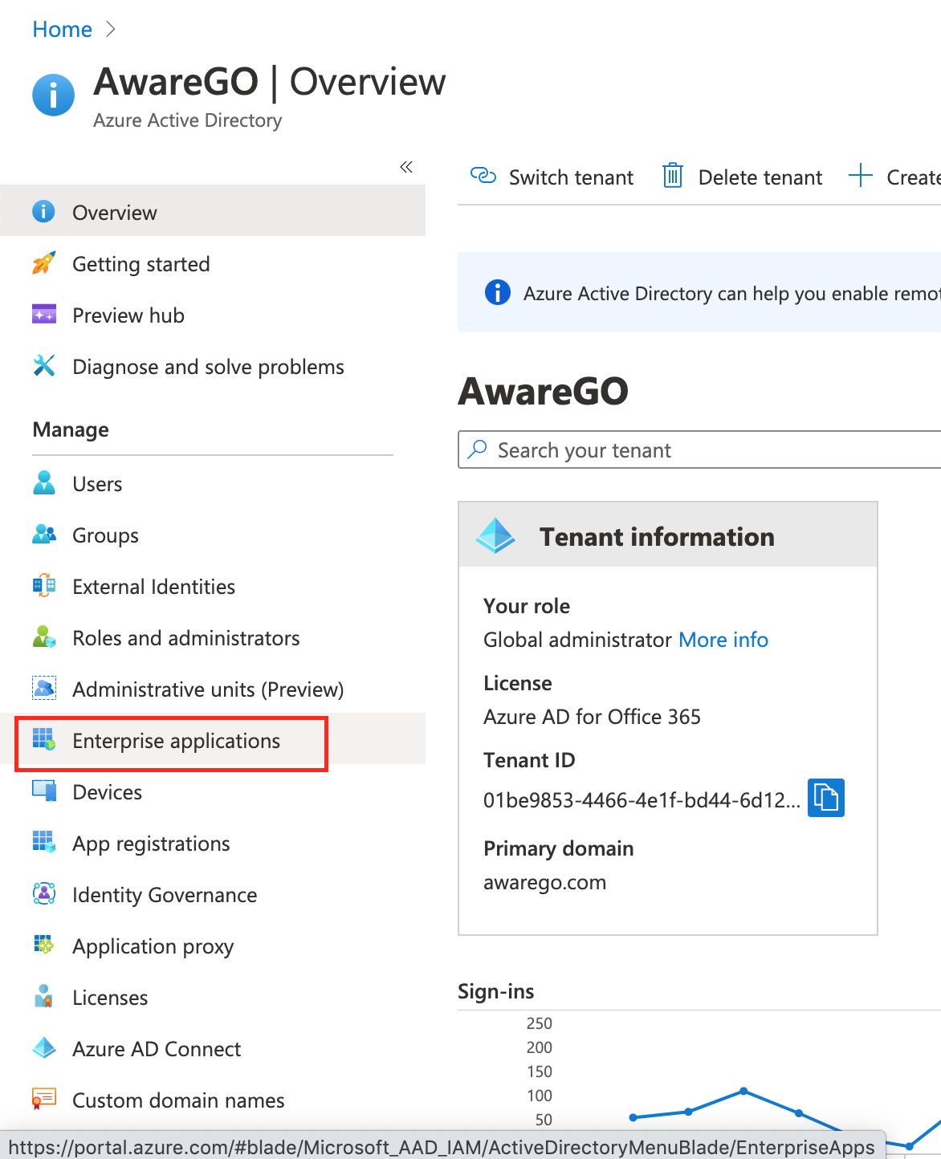
Task: Click the More info link
Action: pos(723,640)
